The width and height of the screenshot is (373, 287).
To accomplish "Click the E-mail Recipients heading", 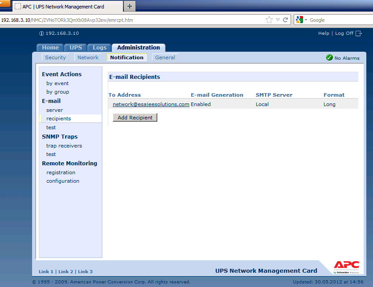I will (135, 77).
